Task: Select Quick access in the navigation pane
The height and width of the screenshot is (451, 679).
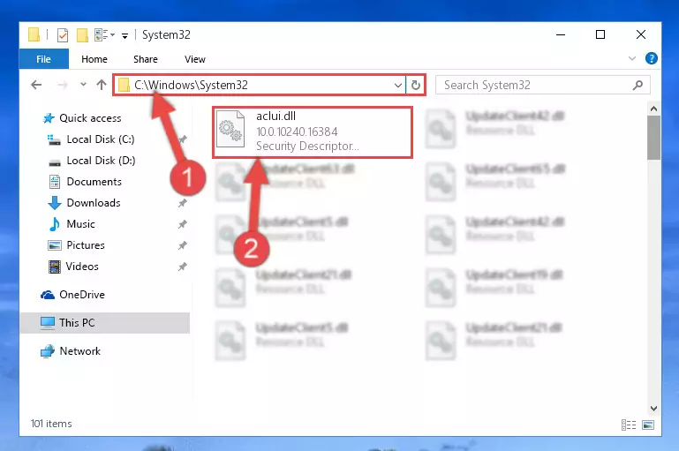Action: pyautogui.click(x=90, y=118)
